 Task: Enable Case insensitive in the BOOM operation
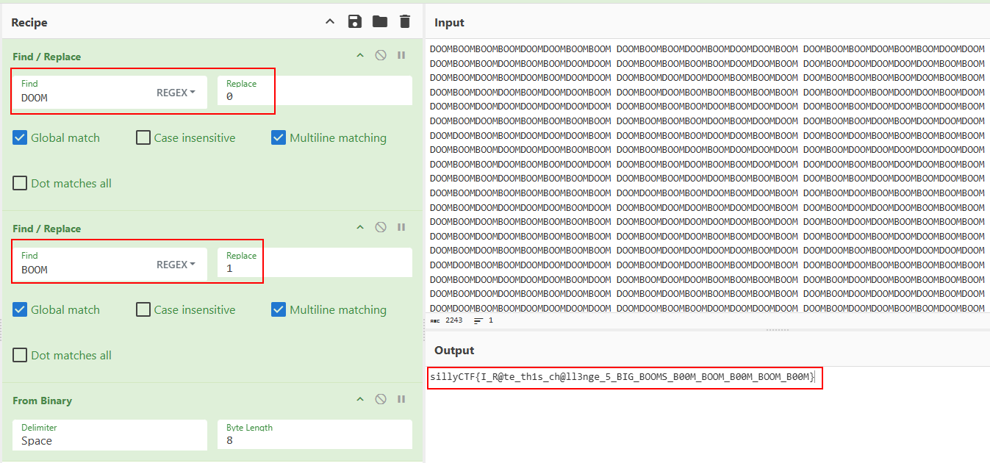click(143, 309)
